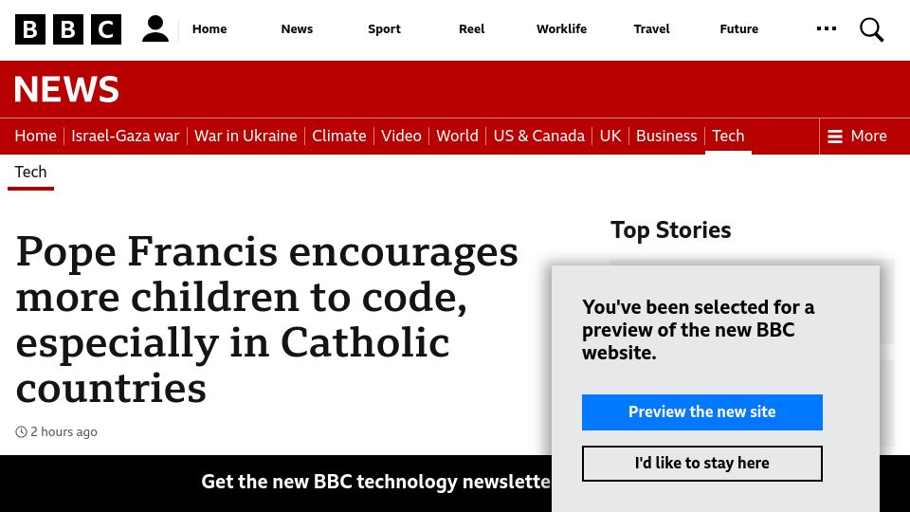
Task: Expand the three-dot more menu
Action: click(826, 28)
